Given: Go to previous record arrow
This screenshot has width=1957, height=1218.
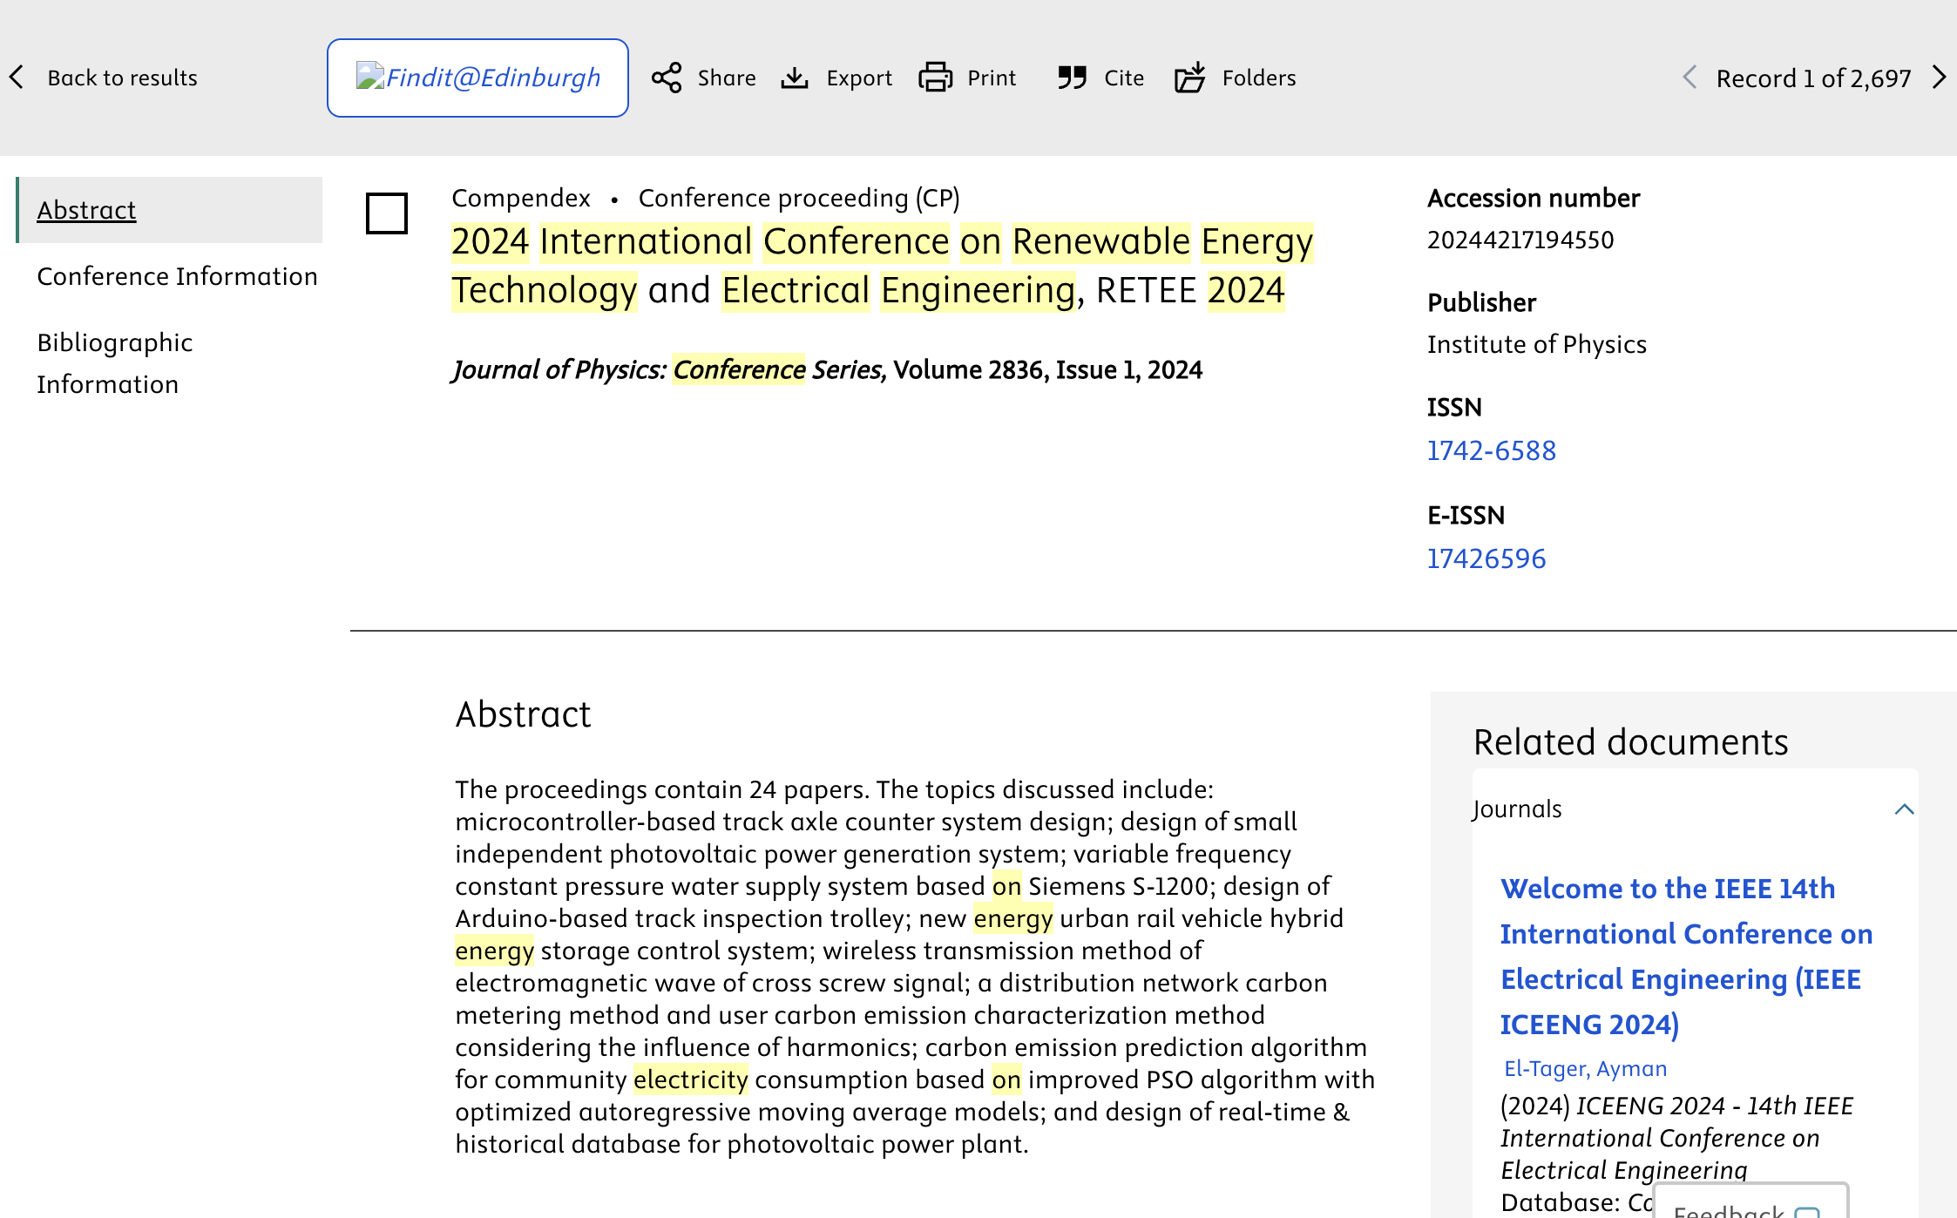Looking at the screenshot, I should click(x=1690, y=78).
